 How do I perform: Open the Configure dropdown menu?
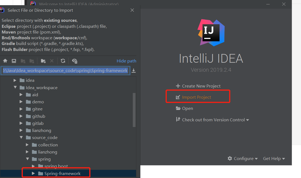coord(246,159)
